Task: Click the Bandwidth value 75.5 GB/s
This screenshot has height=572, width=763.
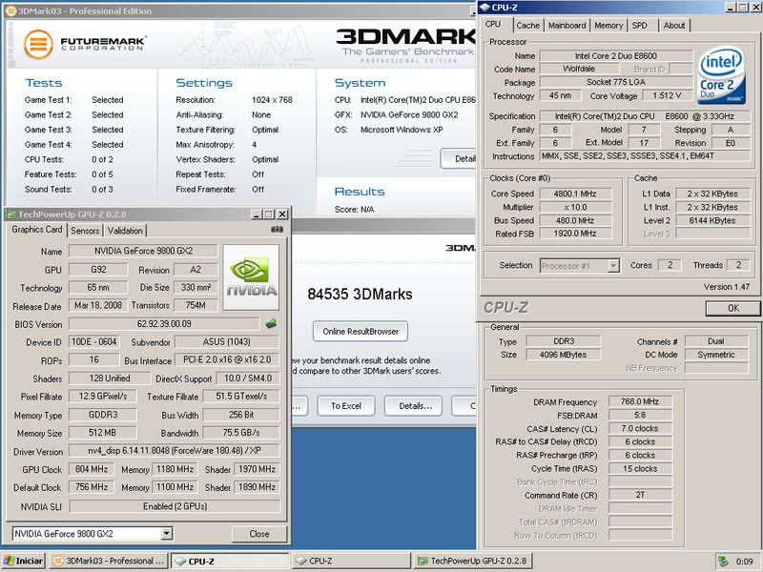Action: (241, 433)
